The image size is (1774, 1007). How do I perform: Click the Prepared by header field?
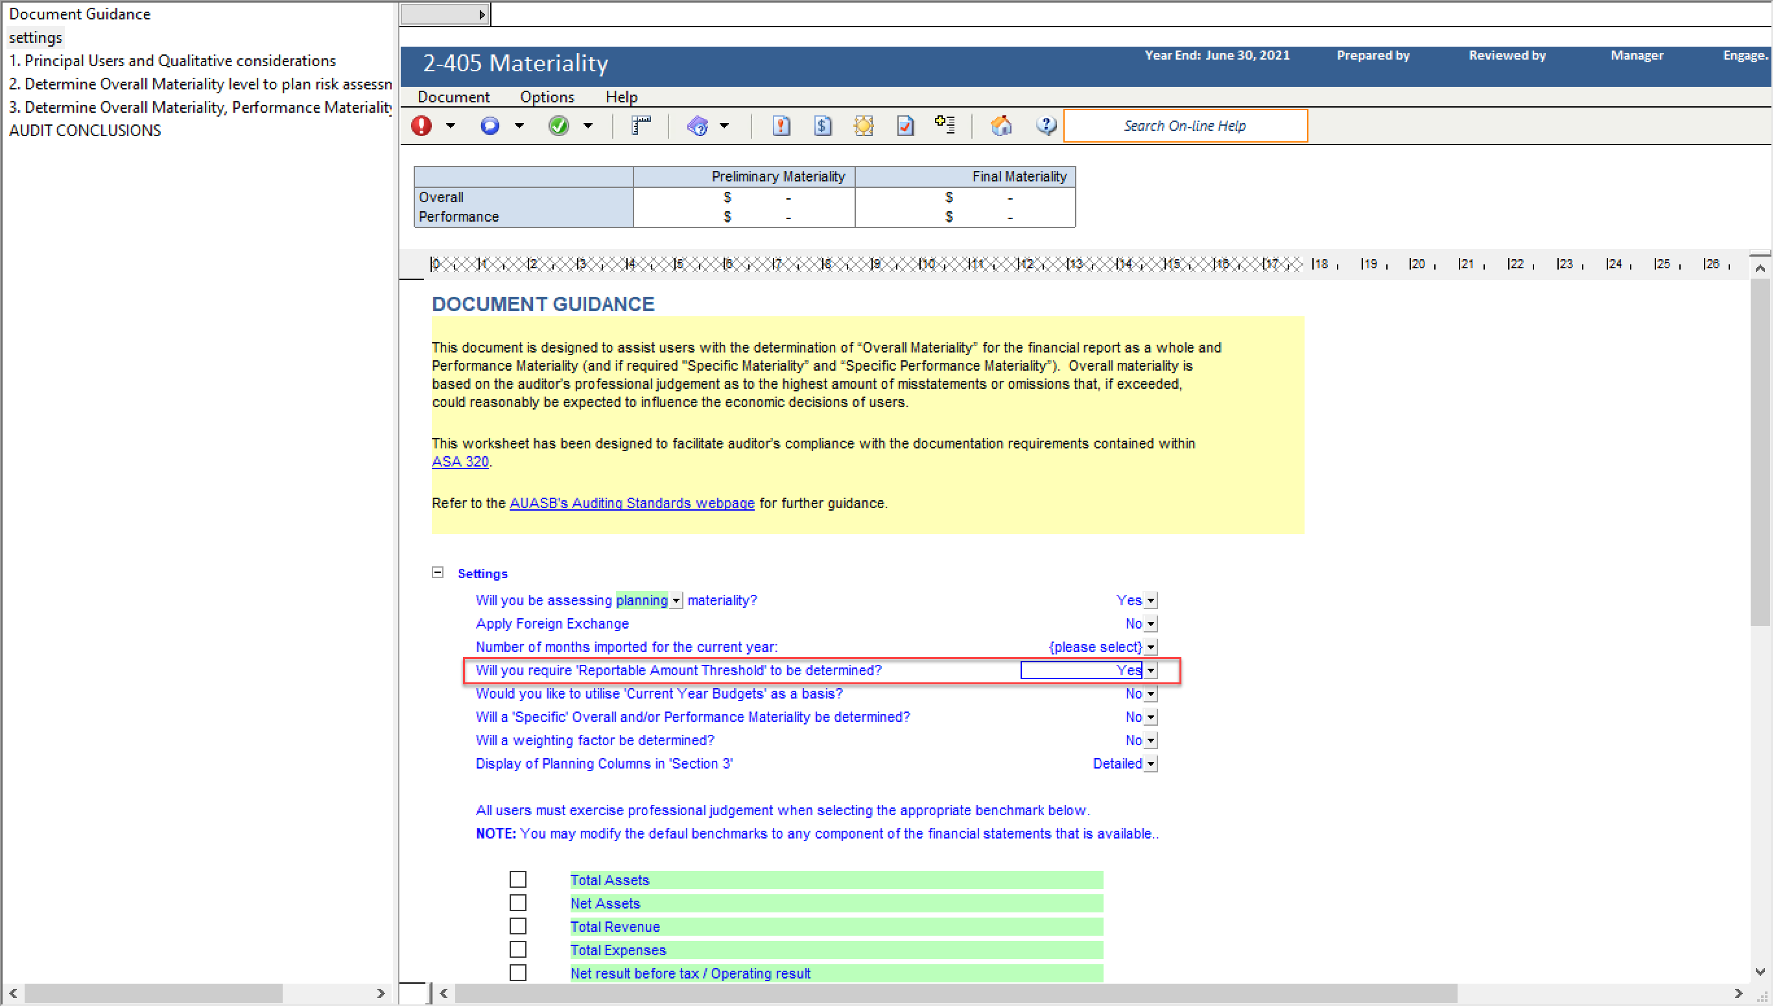click(1373, 55)
